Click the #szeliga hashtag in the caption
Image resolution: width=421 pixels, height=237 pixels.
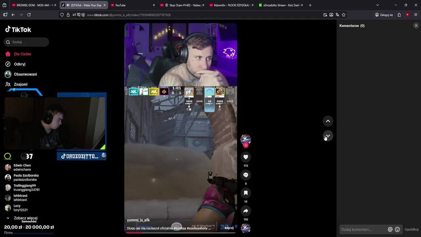pyautogui.click(x=180, y=228)
